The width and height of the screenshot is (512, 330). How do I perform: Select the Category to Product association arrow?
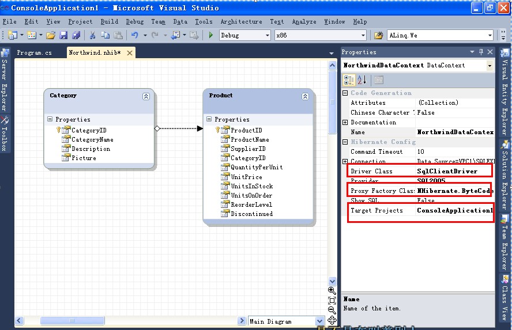click(179, 128)
